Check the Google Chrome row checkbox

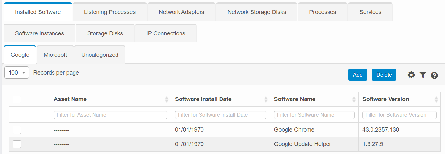17,130
